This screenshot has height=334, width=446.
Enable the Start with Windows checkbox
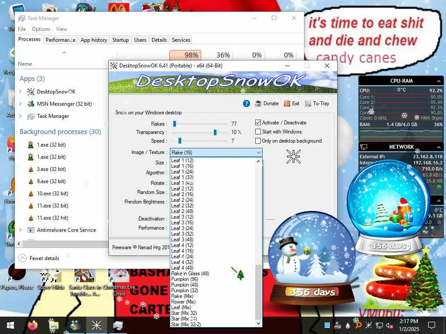(258, 132)
